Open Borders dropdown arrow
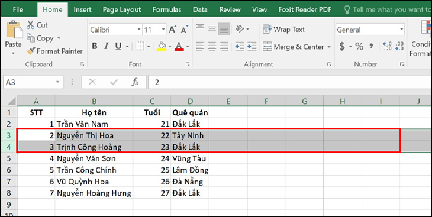This screenshot has width=432, height=217. click(x=149, y=46)
